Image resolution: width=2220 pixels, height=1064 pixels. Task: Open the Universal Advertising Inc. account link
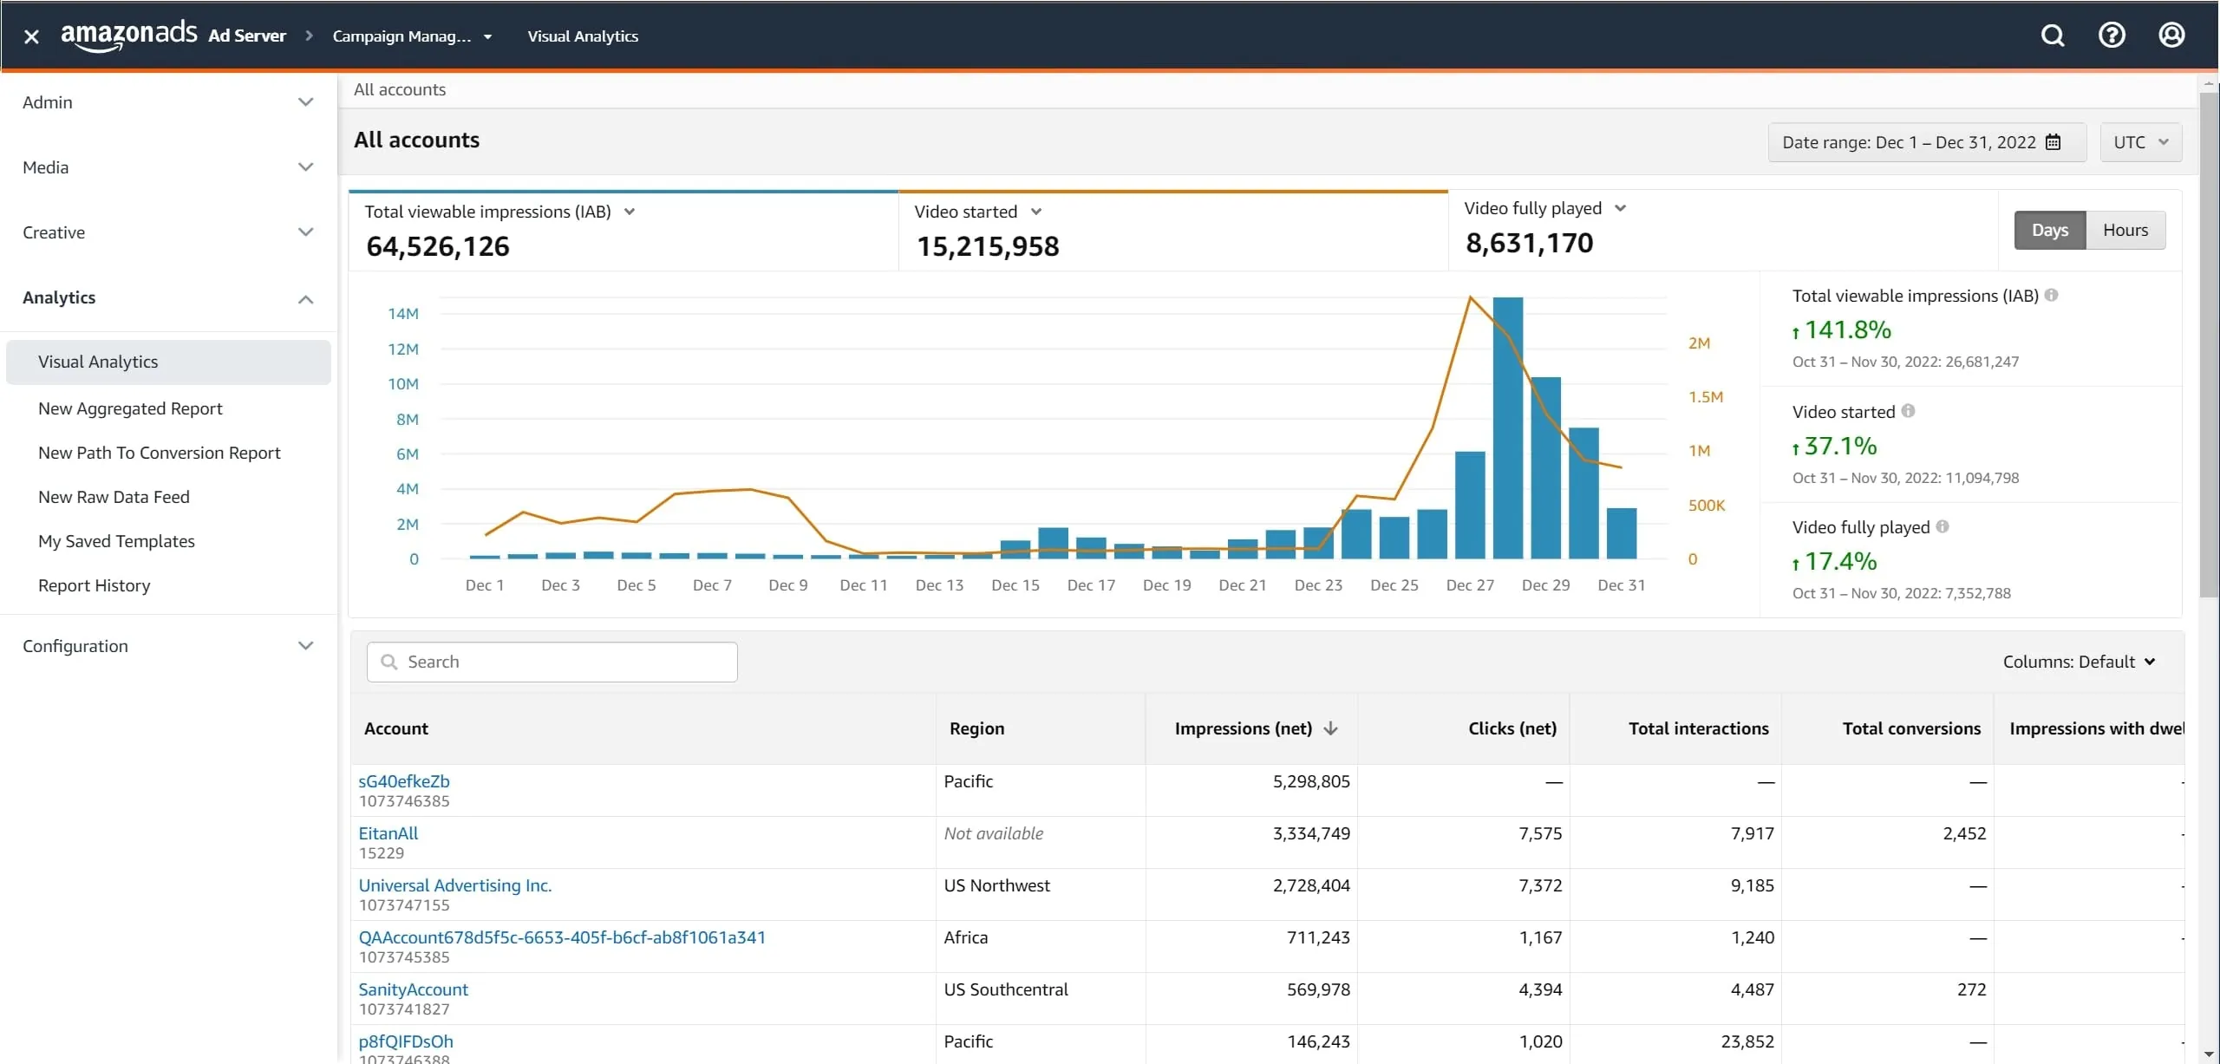click(x=454, y=885)
